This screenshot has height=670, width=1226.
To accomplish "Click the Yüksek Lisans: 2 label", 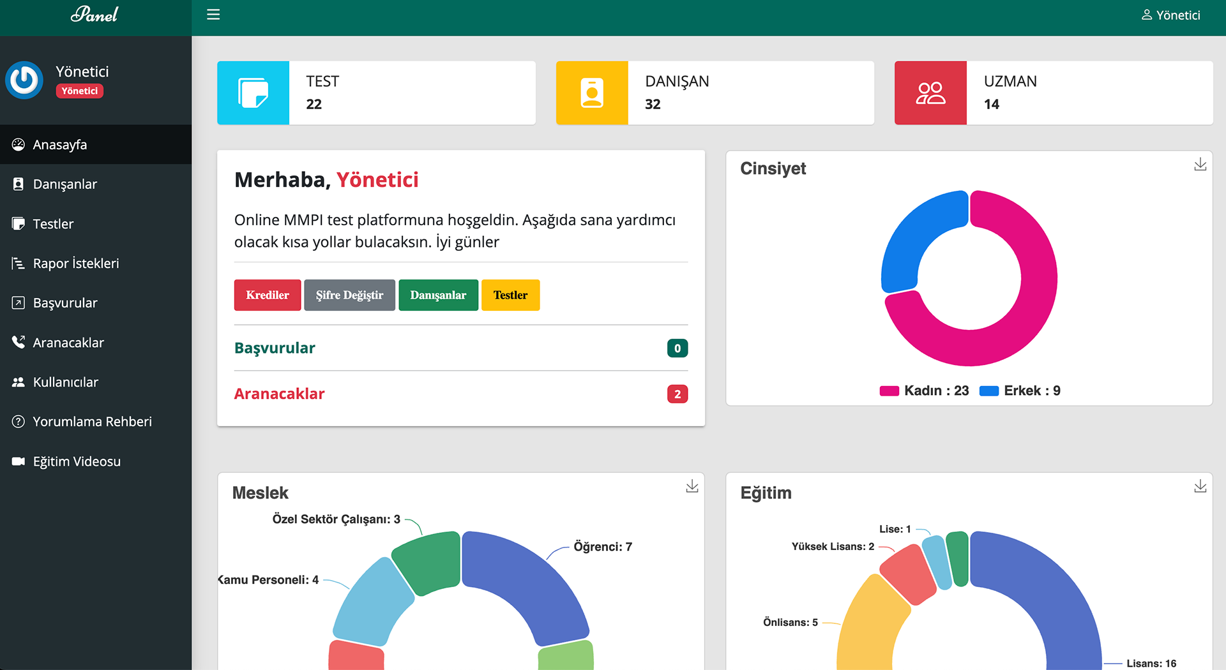I will (x=833, y=546).
